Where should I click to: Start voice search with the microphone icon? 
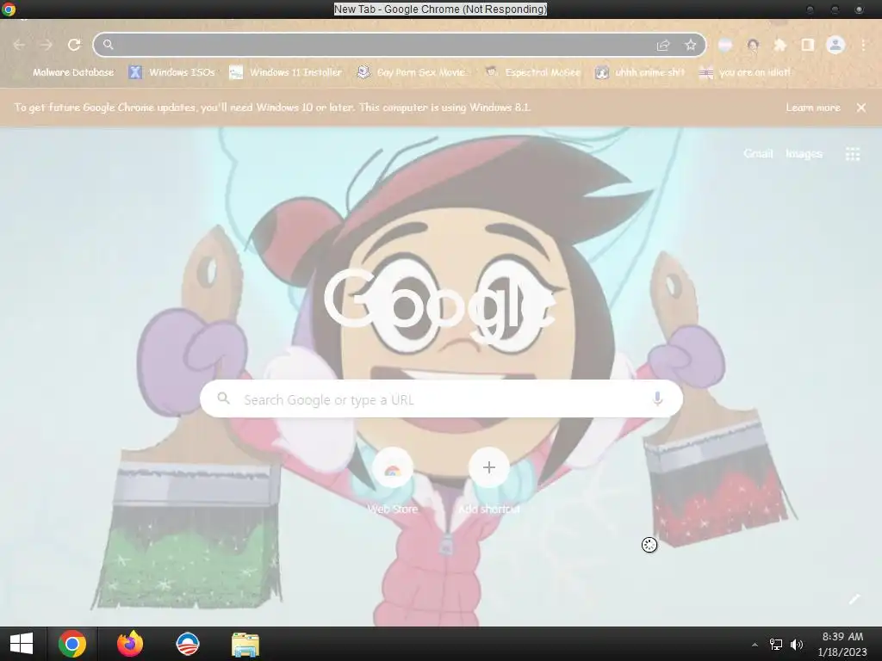(x=657, y=399)
